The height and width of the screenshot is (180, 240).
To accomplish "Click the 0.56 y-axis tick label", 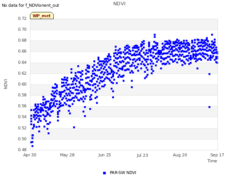I will (x=22, y=106).
